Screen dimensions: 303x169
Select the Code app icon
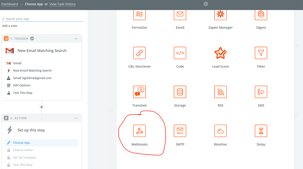pyautogui.click(x=180, y=53)
